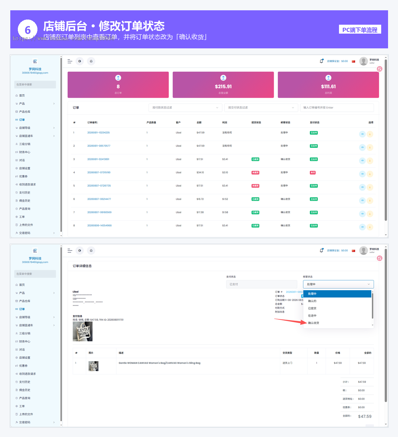The width and height of the screenshot is (398, 437).
Task: Select 在途中 option in the status dropdown list
Action: (337, 316)
